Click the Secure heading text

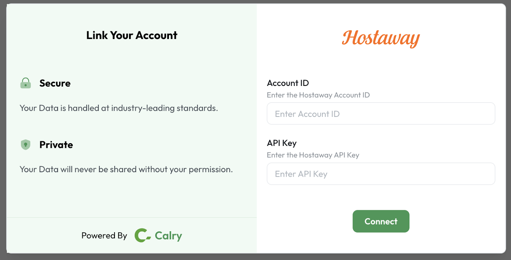[x=55, y=83]
